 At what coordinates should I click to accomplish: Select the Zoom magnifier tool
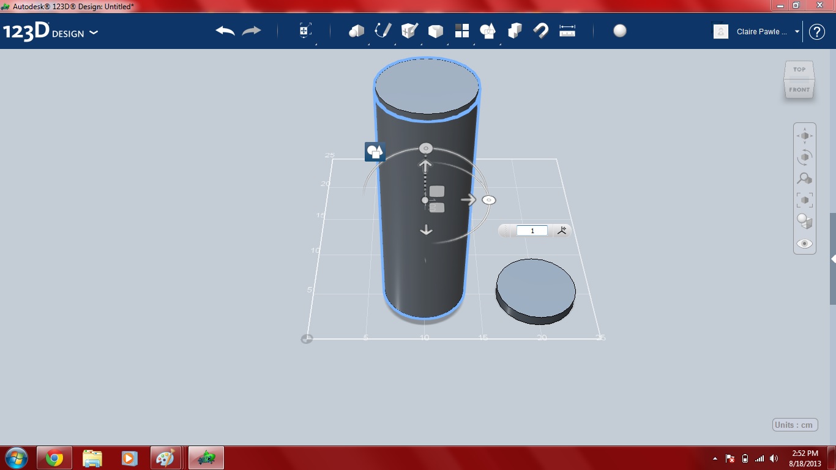point(805,179)
